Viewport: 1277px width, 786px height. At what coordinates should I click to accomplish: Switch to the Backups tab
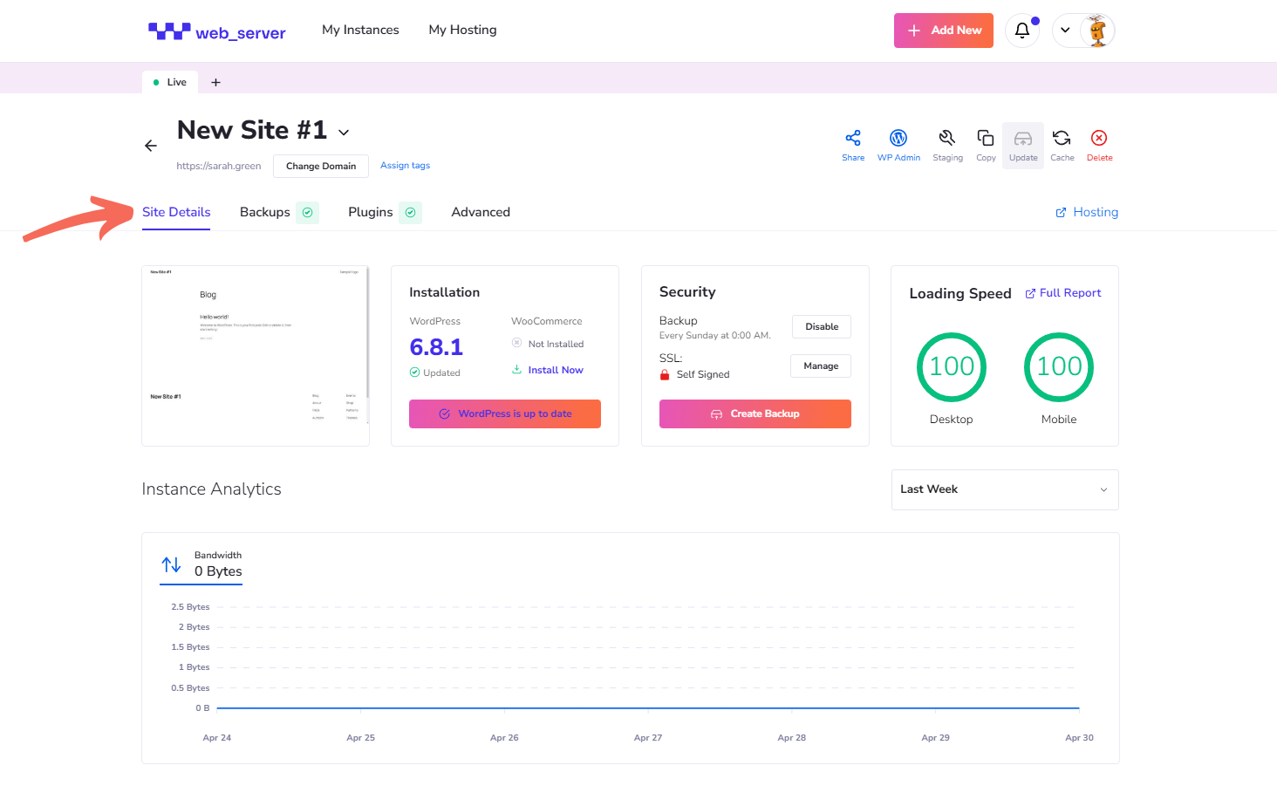265,212
